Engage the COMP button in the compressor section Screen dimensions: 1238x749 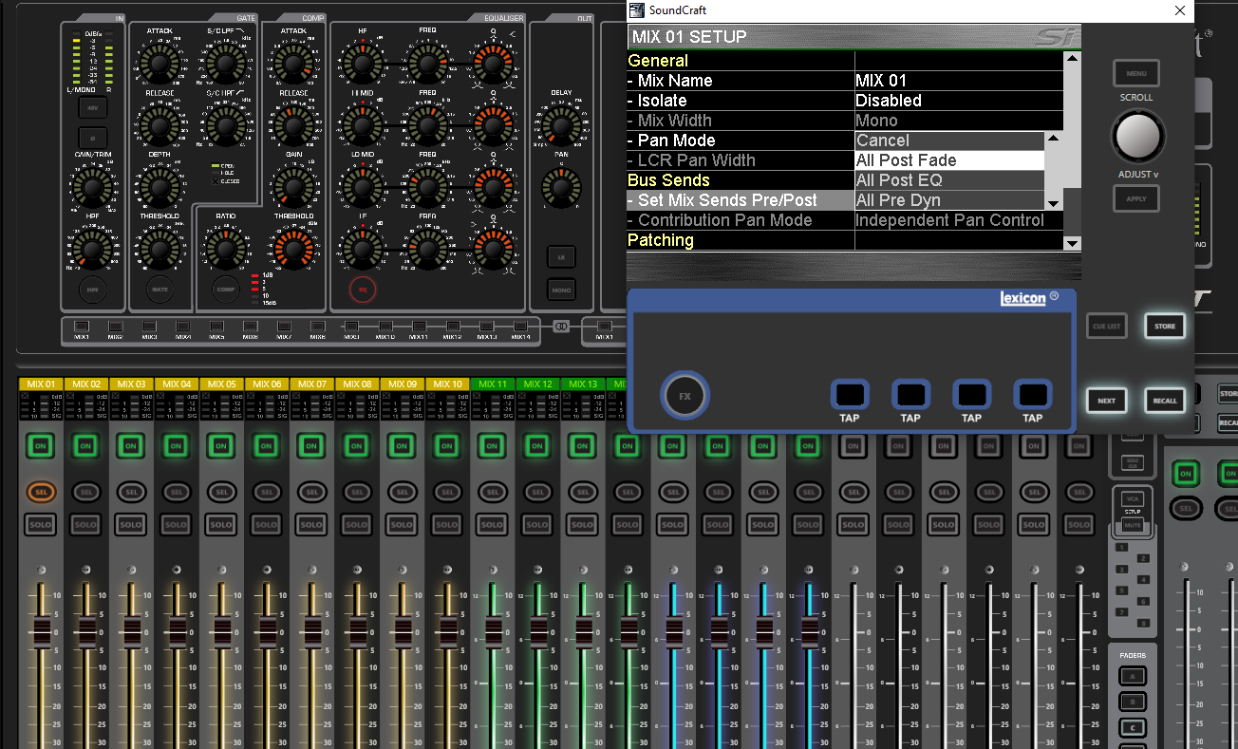224,290
